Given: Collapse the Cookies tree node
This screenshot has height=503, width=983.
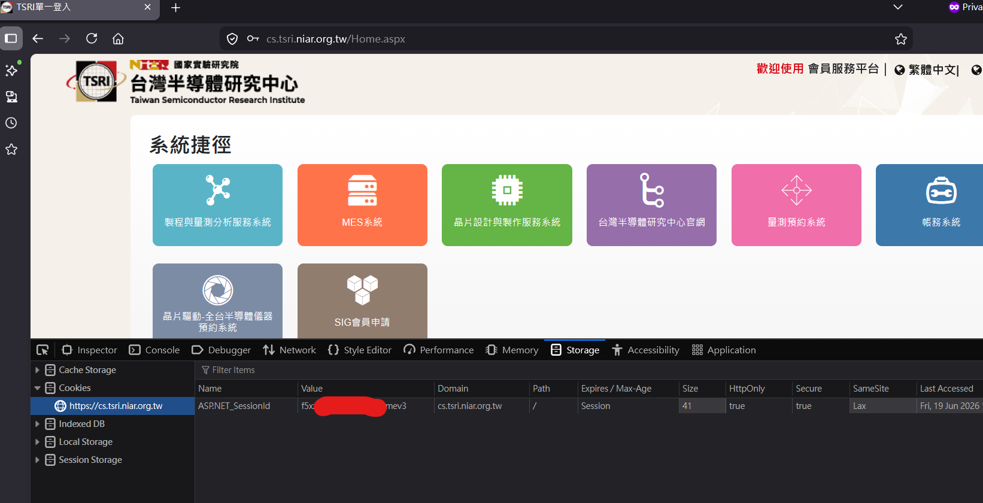Looking at the screenshot, I should click(37, 388).
